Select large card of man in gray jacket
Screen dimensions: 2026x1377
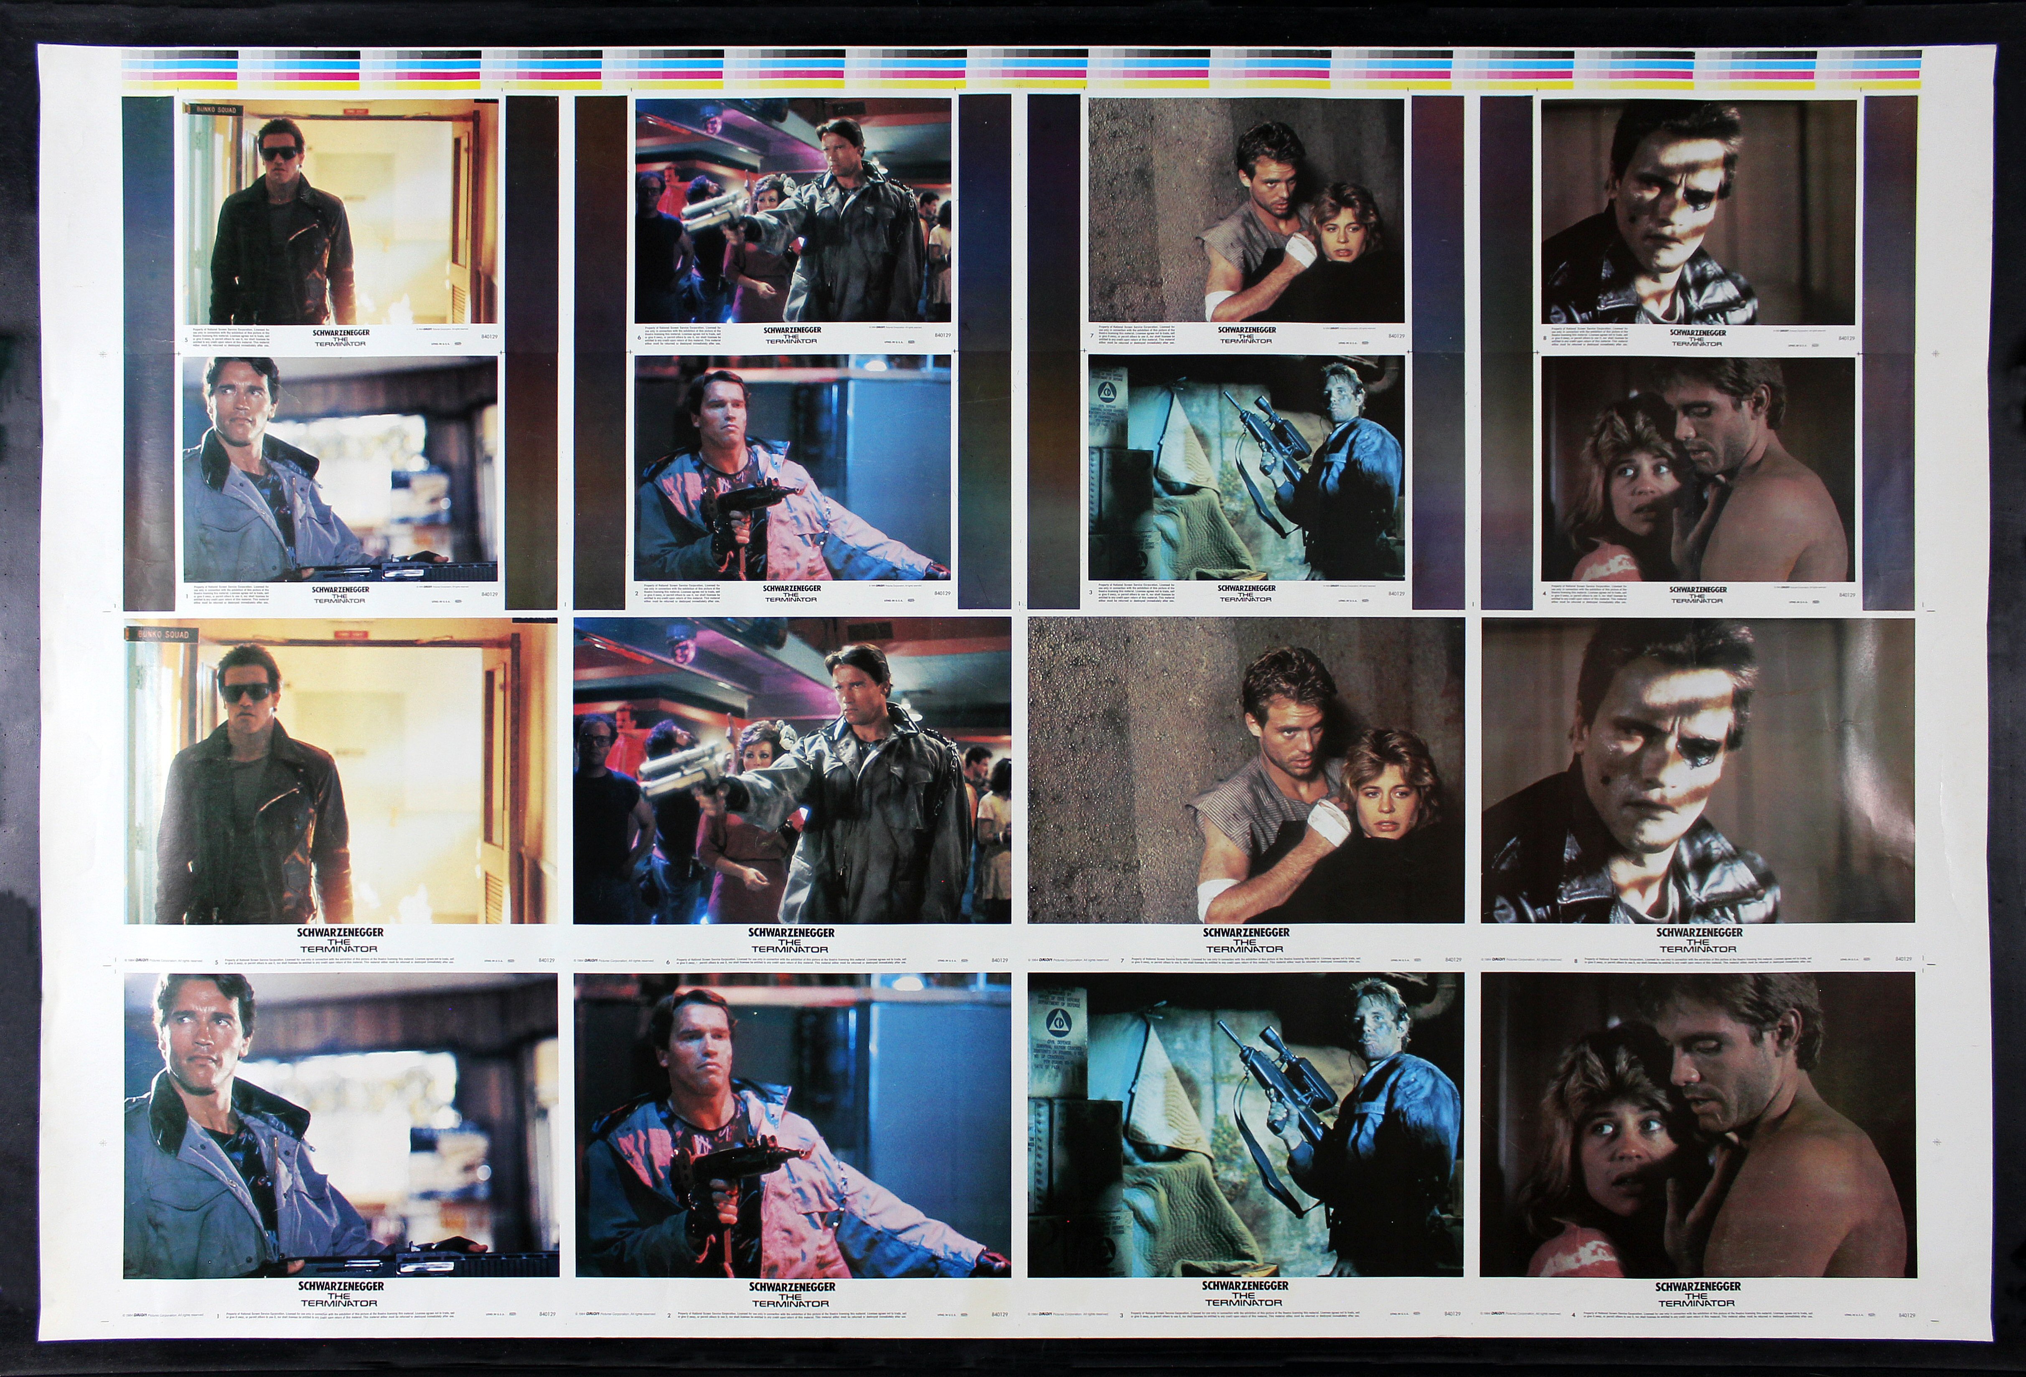pyautogui.click(x=340, y=1125)
